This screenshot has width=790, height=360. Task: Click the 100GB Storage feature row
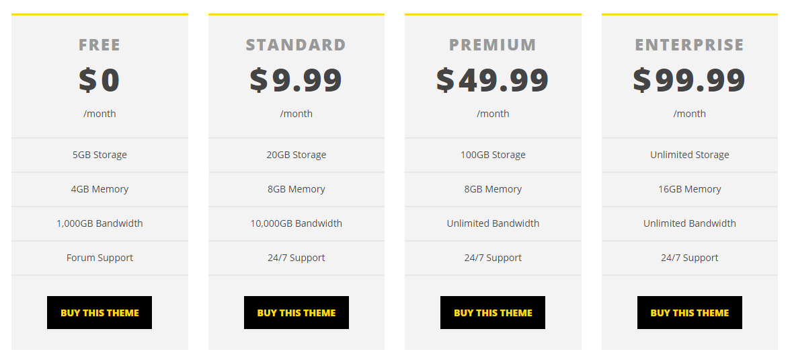pyautogui.click(x=493, y=155)
